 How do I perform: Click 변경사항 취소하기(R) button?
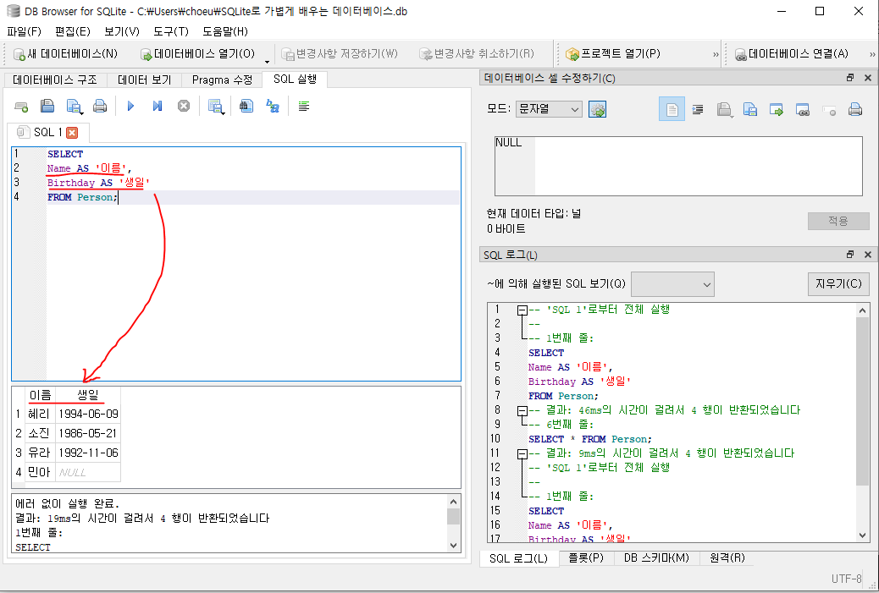point(477,54)
